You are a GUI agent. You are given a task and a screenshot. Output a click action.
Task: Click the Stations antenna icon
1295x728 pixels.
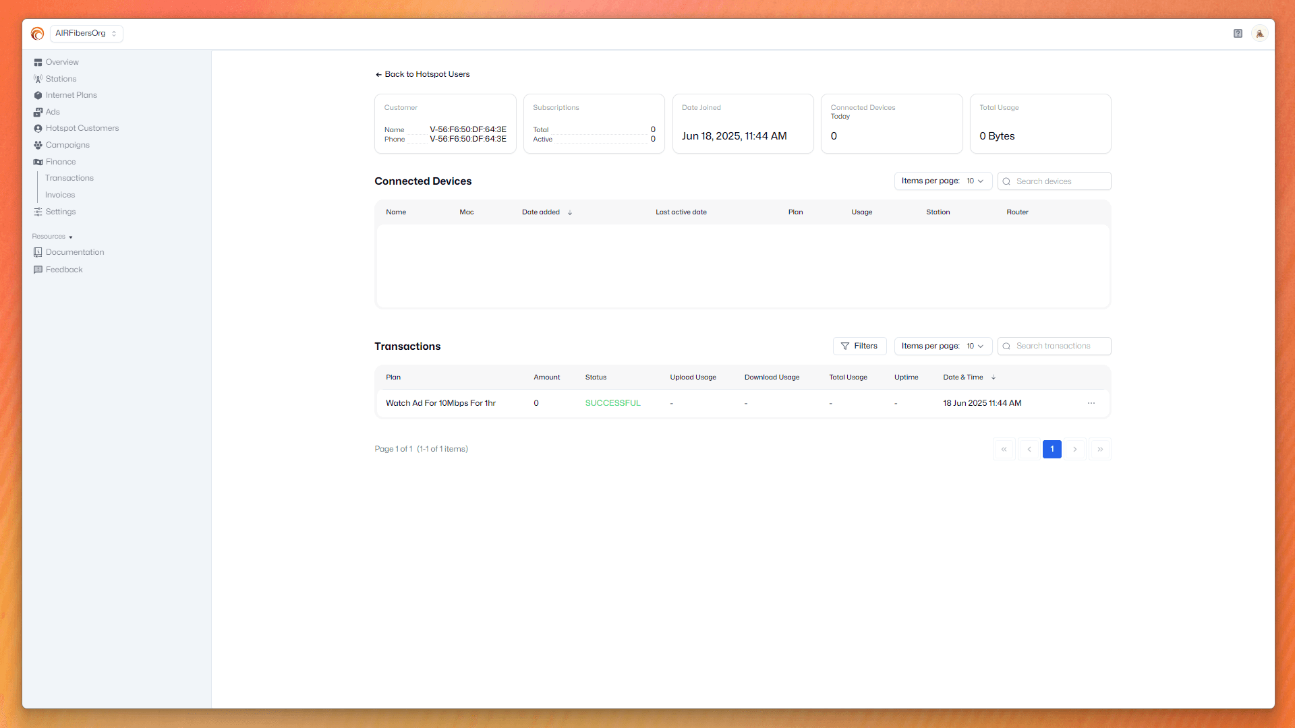click(x=38, y=79)
